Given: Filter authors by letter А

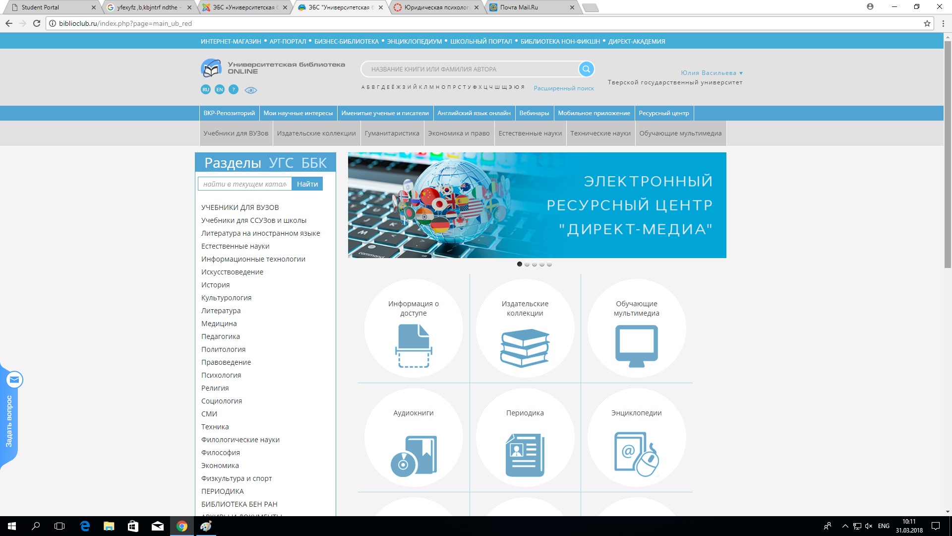Looking at the screenshot, I should (x=363, y=87).
